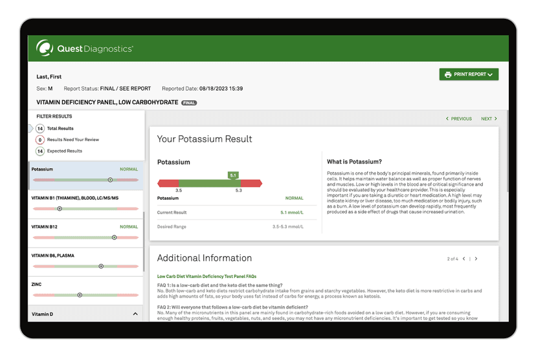Screen dimensions: 536x357
Task: Go to the Next result
Action: (x=489, y=119)
